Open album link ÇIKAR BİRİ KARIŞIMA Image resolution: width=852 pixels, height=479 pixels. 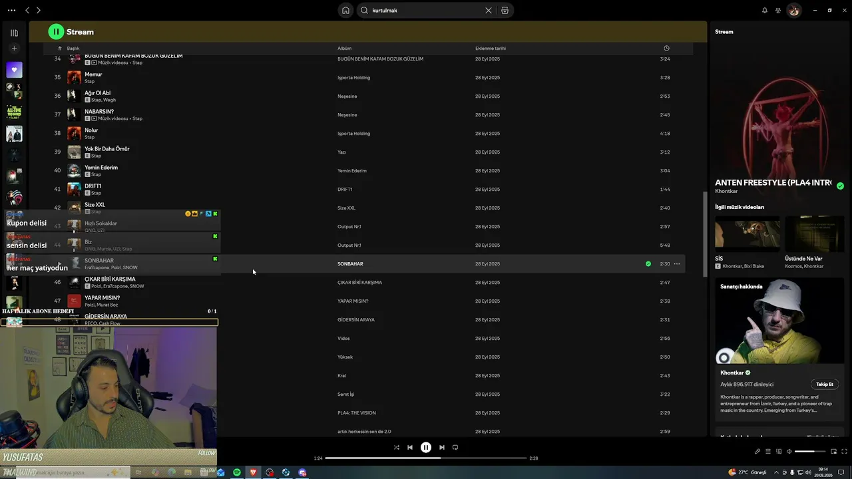tap(359, 283)
